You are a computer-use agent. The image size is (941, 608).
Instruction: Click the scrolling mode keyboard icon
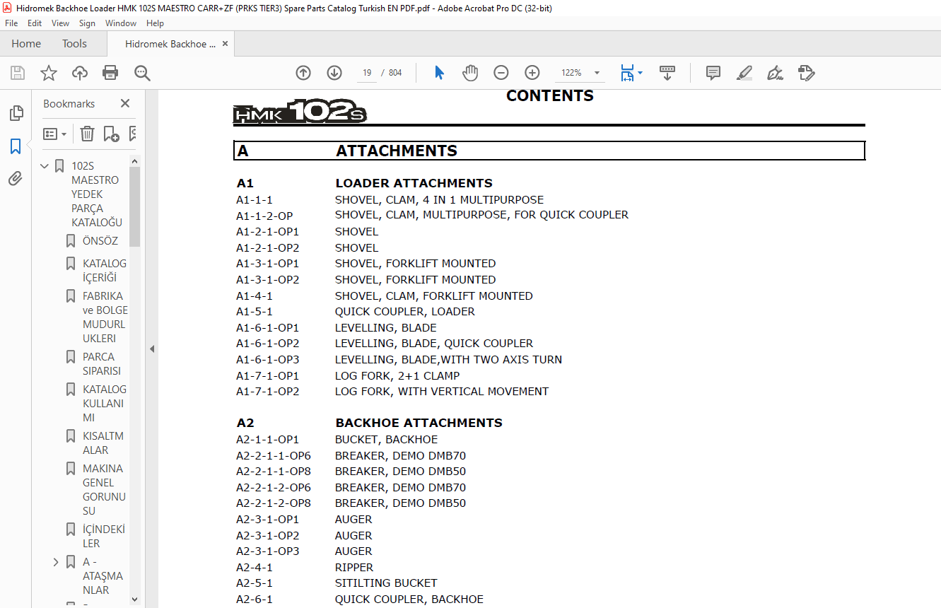(x=667, y=73)
